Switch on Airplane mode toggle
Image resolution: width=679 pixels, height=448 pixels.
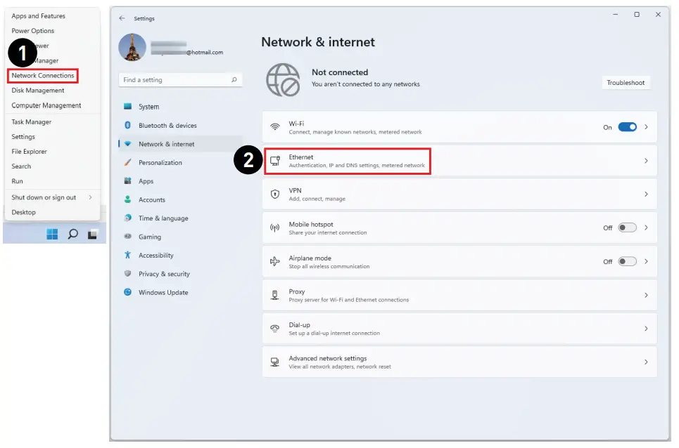[627, 261]
